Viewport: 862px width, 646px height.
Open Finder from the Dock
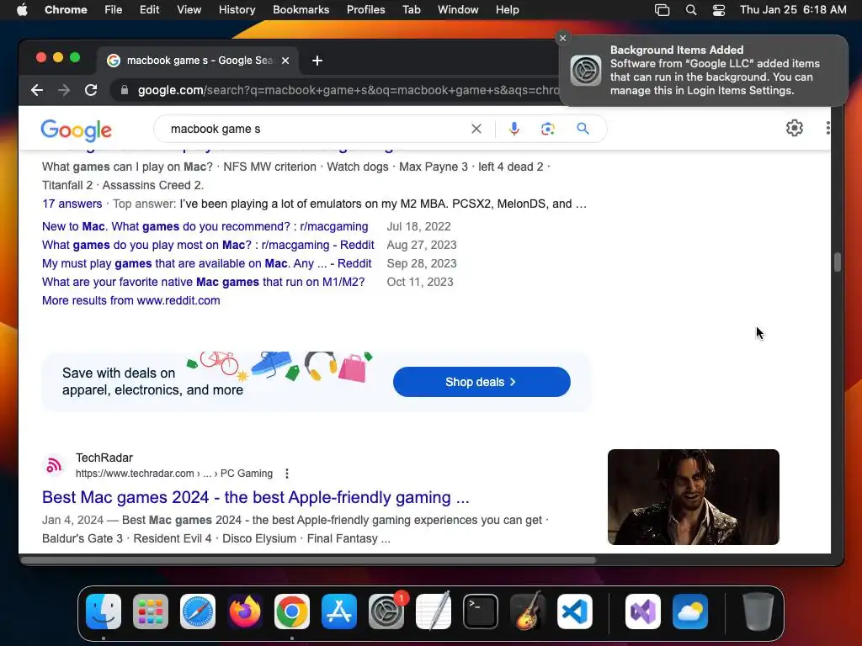point(104,612)
